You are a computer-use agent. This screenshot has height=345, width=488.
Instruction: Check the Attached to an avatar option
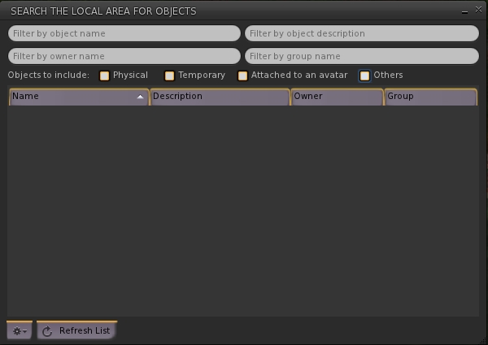242,75
